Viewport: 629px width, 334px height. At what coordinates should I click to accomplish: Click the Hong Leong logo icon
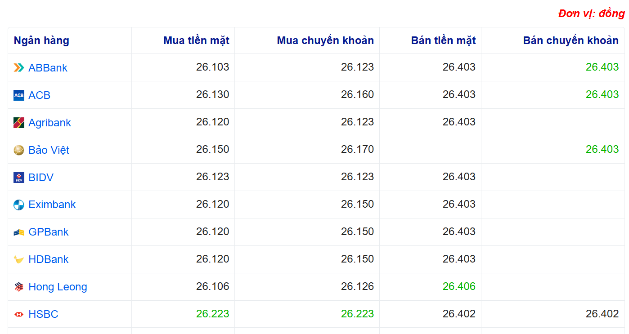click(x=19, y=287)
